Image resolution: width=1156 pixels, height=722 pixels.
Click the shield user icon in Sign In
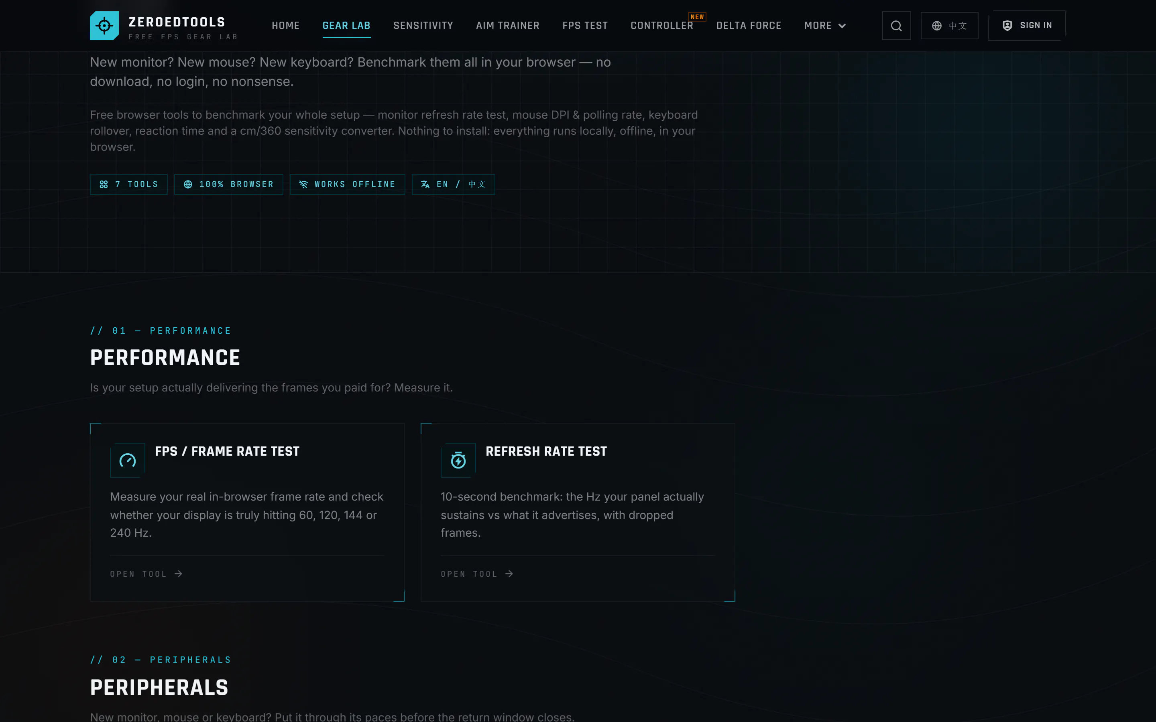[x=1007, y=26]
